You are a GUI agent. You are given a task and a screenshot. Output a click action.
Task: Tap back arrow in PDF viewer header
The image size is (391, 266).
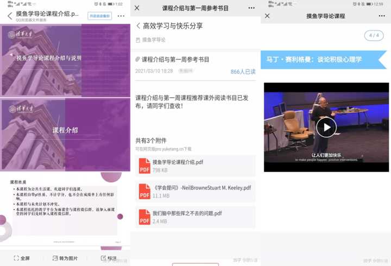[x=10, y=16]
